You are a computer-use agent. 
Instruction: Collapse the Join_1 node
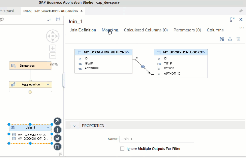point(48,128)
